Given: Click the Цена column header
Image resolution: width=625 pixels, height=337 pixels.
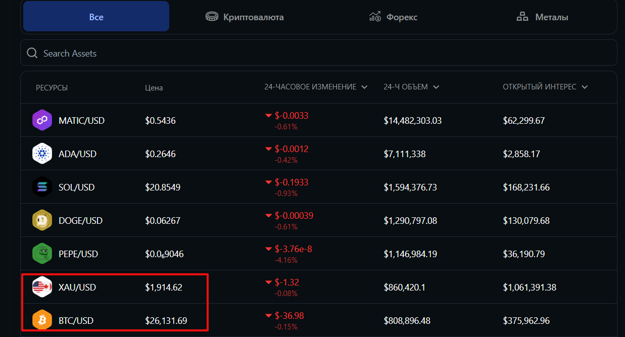Looking at the screenshot, I should (x=154, y=87).
